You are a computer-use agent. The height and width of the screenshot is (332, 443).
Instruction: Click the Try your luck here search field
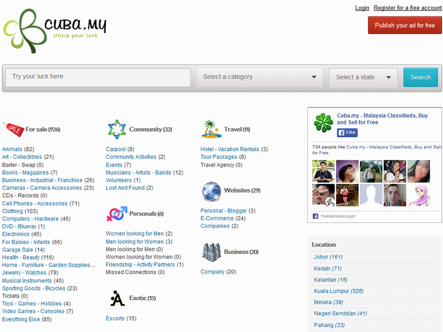(x=98, y=77)
